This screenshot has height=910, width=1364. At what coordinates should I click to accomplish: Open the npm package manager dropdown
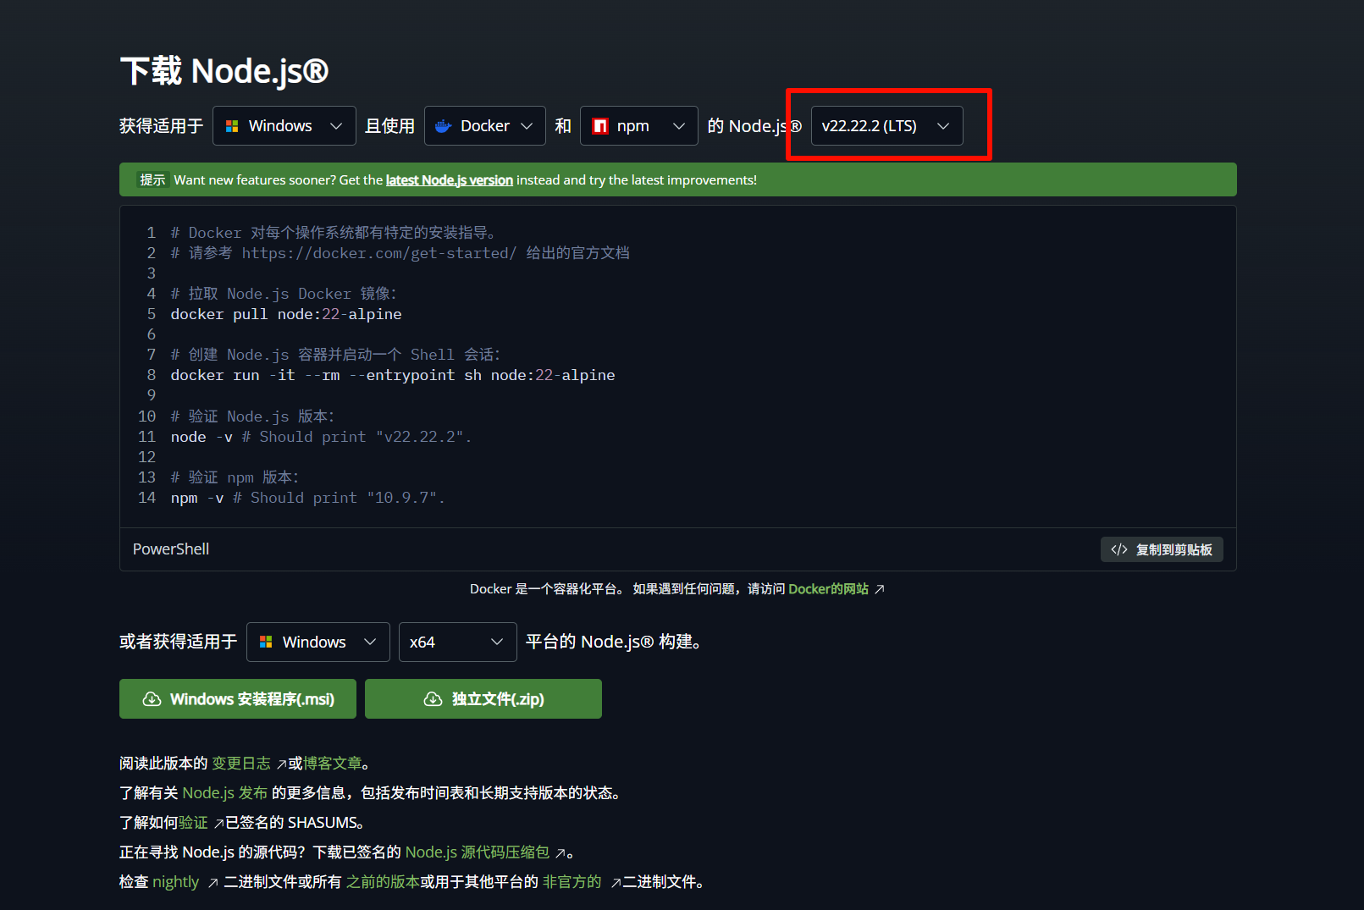[638, 126]
